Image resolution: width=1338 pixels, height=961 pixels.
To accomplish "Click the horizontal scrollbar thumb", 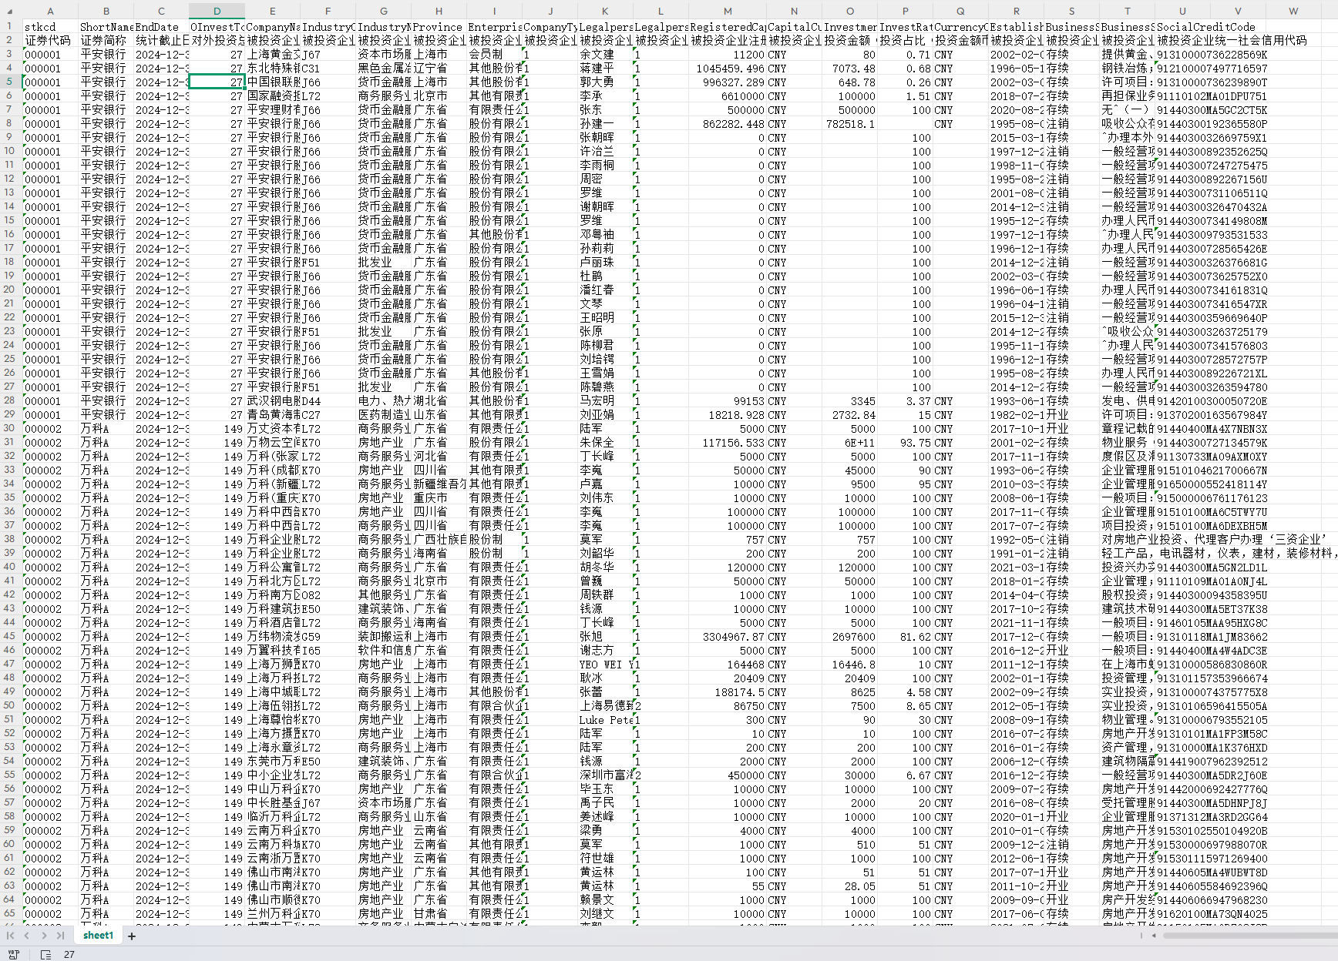I will point(1249,936).
